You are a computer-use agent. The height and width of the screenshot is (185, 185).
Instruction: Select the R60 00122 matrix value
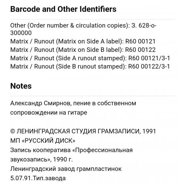pos(140,50)
